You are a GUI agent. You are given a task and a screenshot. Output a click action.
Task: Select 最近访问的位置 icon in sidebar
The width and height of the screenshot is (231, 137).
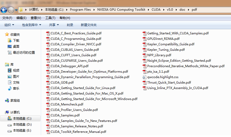coord(10,52)
